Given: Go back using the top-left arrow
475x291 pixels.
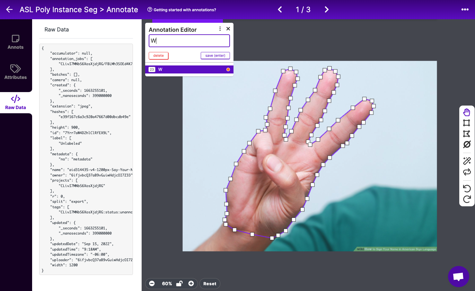Looking at the screenshot, I should (9, 10).
